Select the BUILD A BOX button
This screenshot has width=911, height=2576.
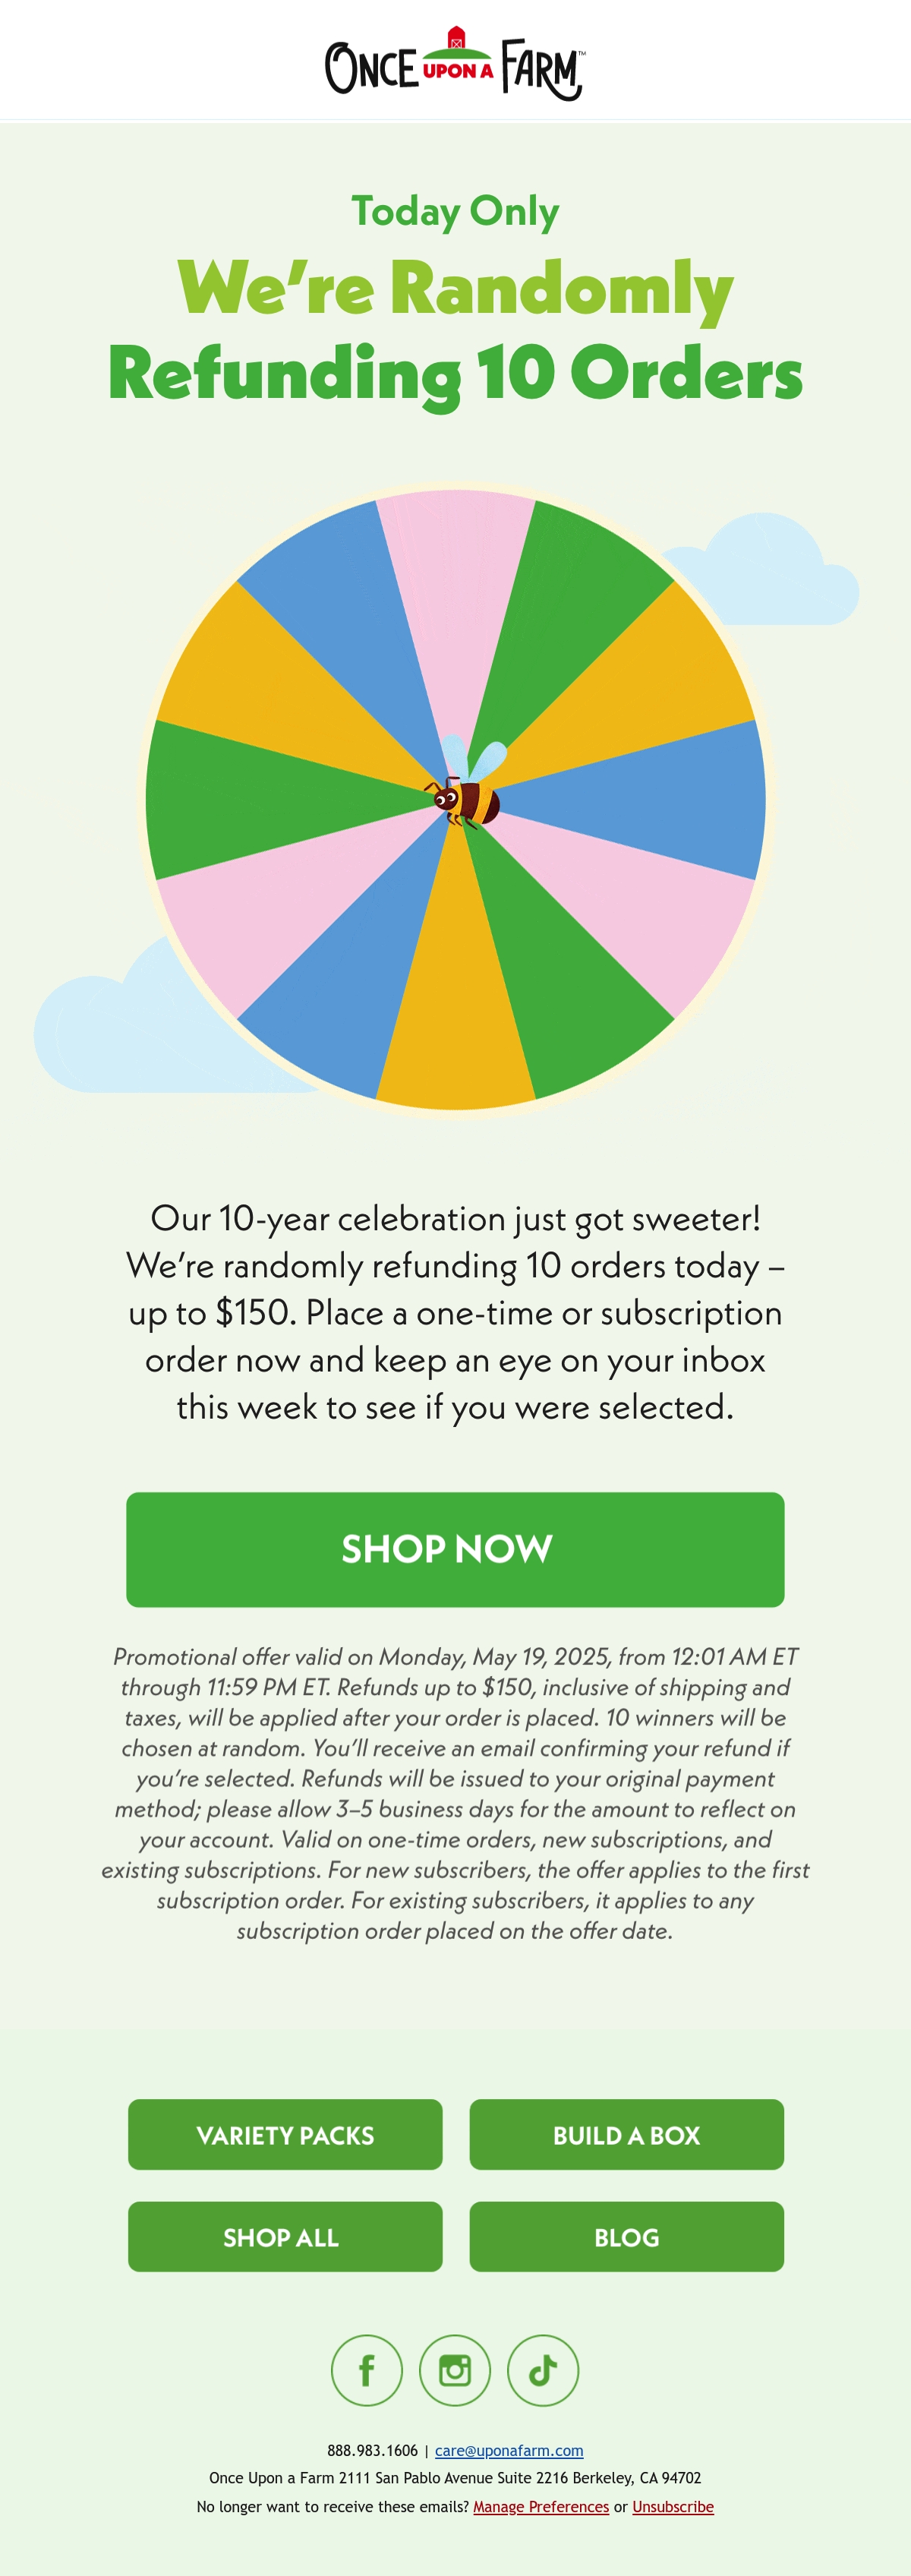tap(627, 2134)
